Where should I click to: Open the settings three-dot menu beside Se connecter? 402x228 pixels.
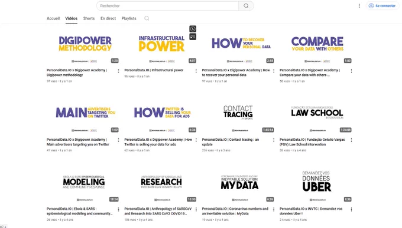359,6
